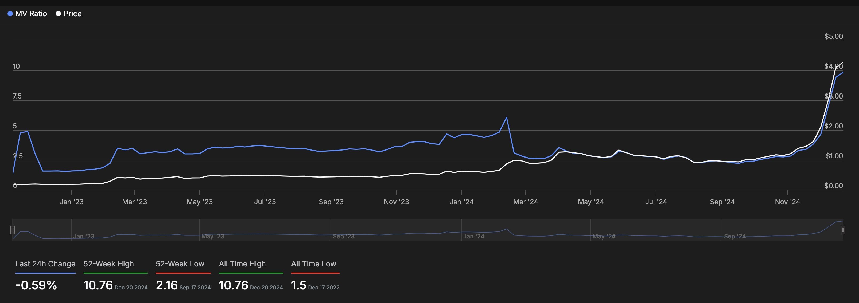This screenshot has height=303, width=859.
Task: Grab the left range navigator handle
Action: point(12,230)
